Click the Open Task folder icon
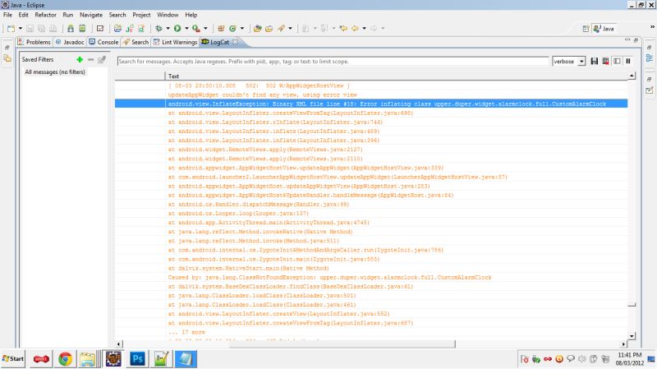Image resolution: width=657 pixels, height=369 pixels. point(269,29)
